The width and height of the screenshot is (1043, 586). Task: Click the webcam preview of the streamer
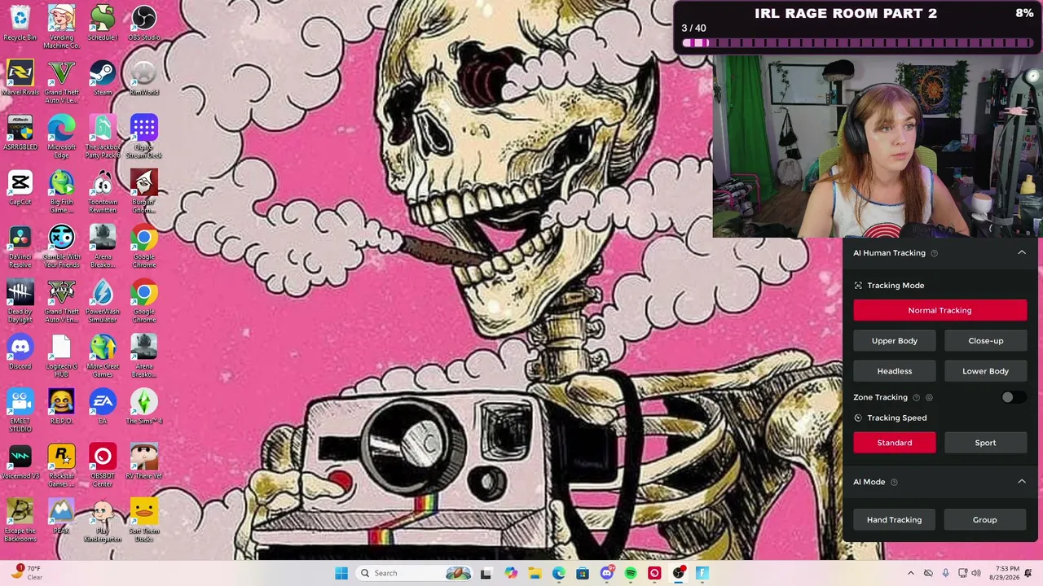[878, 146]
